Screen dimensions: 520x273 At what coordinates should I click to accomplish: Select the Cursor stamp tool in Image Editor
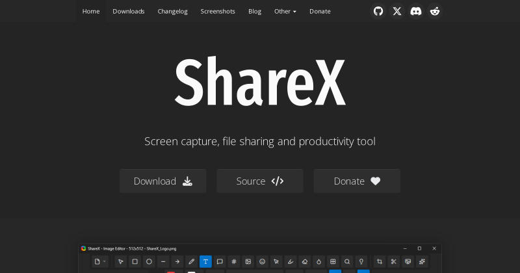(x=276, y=261)
